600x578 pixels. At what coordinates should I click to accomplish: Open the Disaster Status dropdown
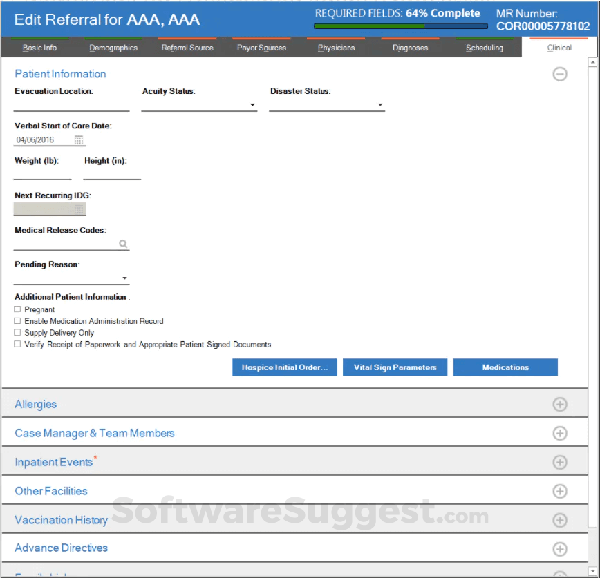point(380,104)
